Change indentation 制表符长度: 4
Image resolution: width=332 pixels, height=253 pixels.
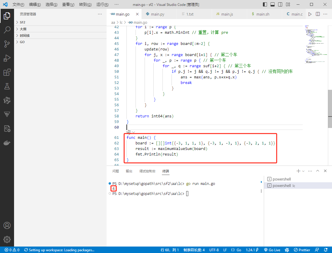pyautogui.click(x=194, y=250)
